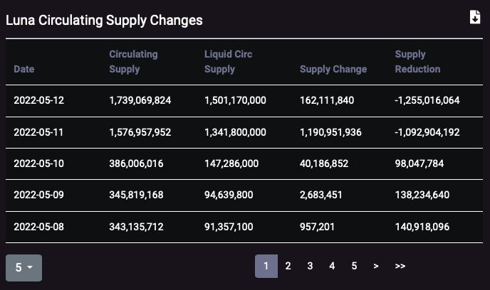Go to page 5 of results
The width and height of the screenshot is (490, 290).
[x=354, y=266]
